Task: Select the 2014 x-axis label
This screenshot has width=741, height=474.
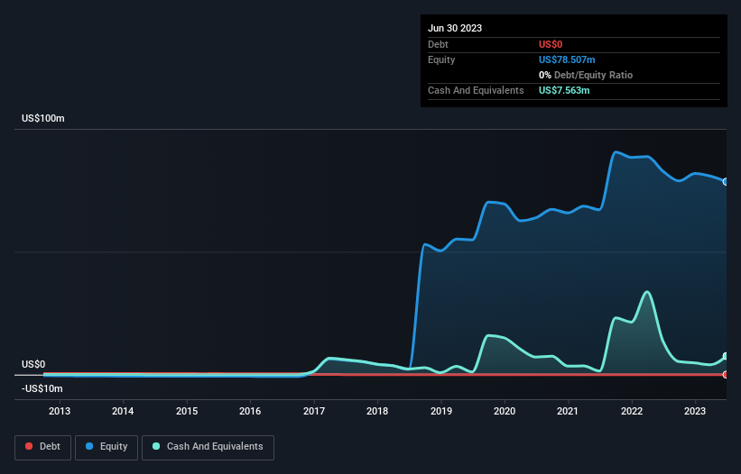Action: [x=123, y=411]
